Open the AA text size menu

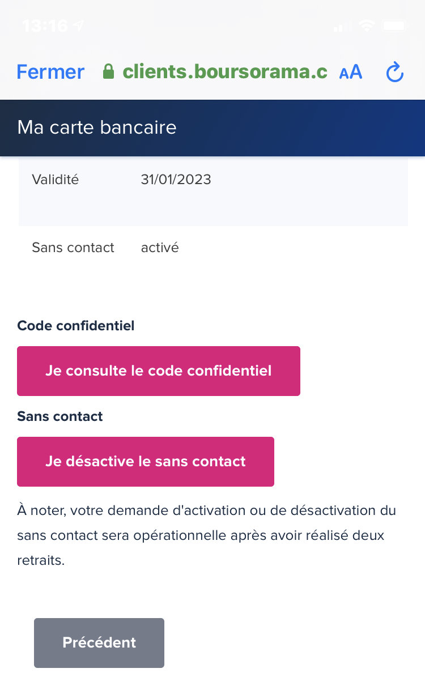pyautogui.click(x=351, y=72)
